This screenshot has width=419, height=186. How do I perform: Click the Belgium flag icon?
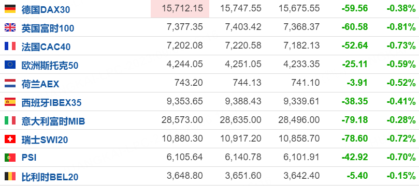(x=10, y=176)
